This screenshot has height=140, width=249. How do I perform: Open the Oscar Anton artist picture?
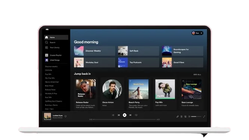coord(112,89)
